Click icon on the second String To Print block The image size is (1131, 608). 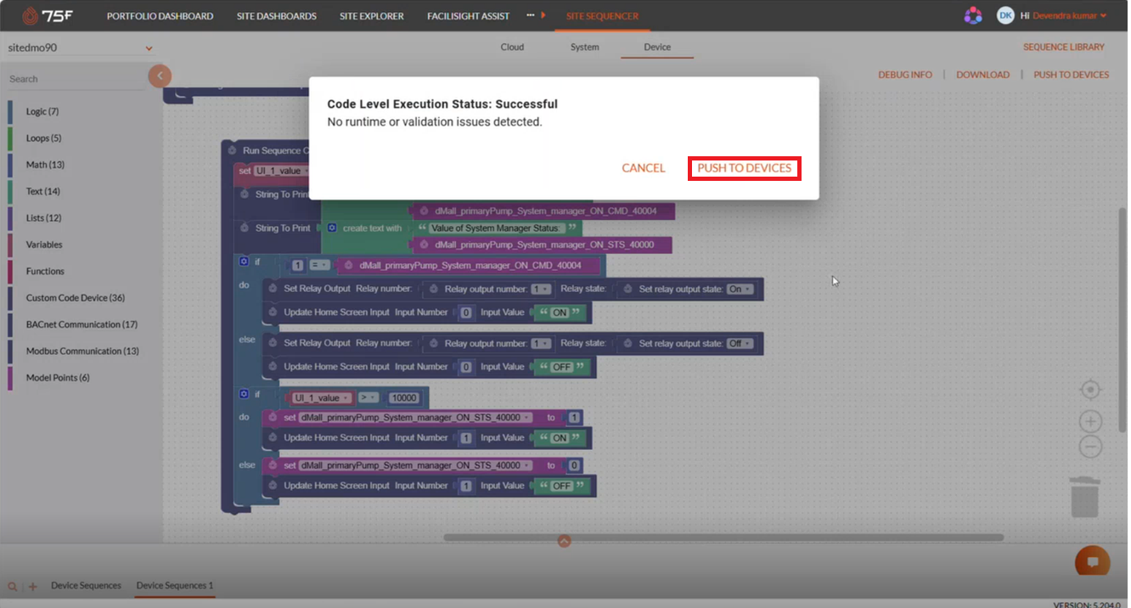(x=245, y=228)
